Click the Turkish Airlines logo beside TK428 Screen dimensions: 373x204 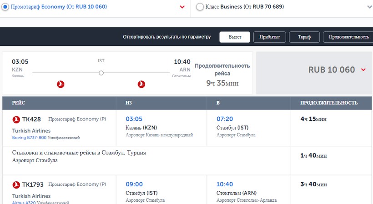pyautogui.click(x=16, y=119)
